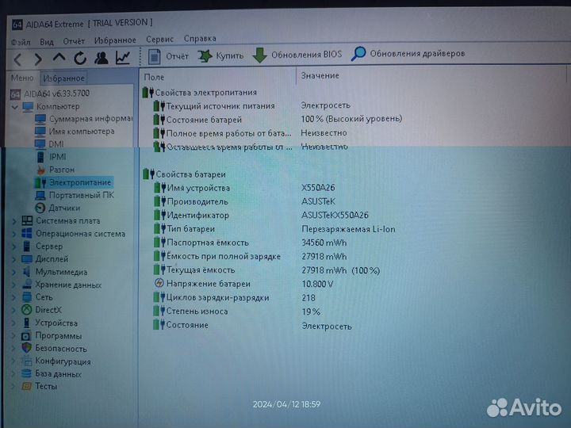
Task: Expand the Сервер tree node
Action: 14,246
